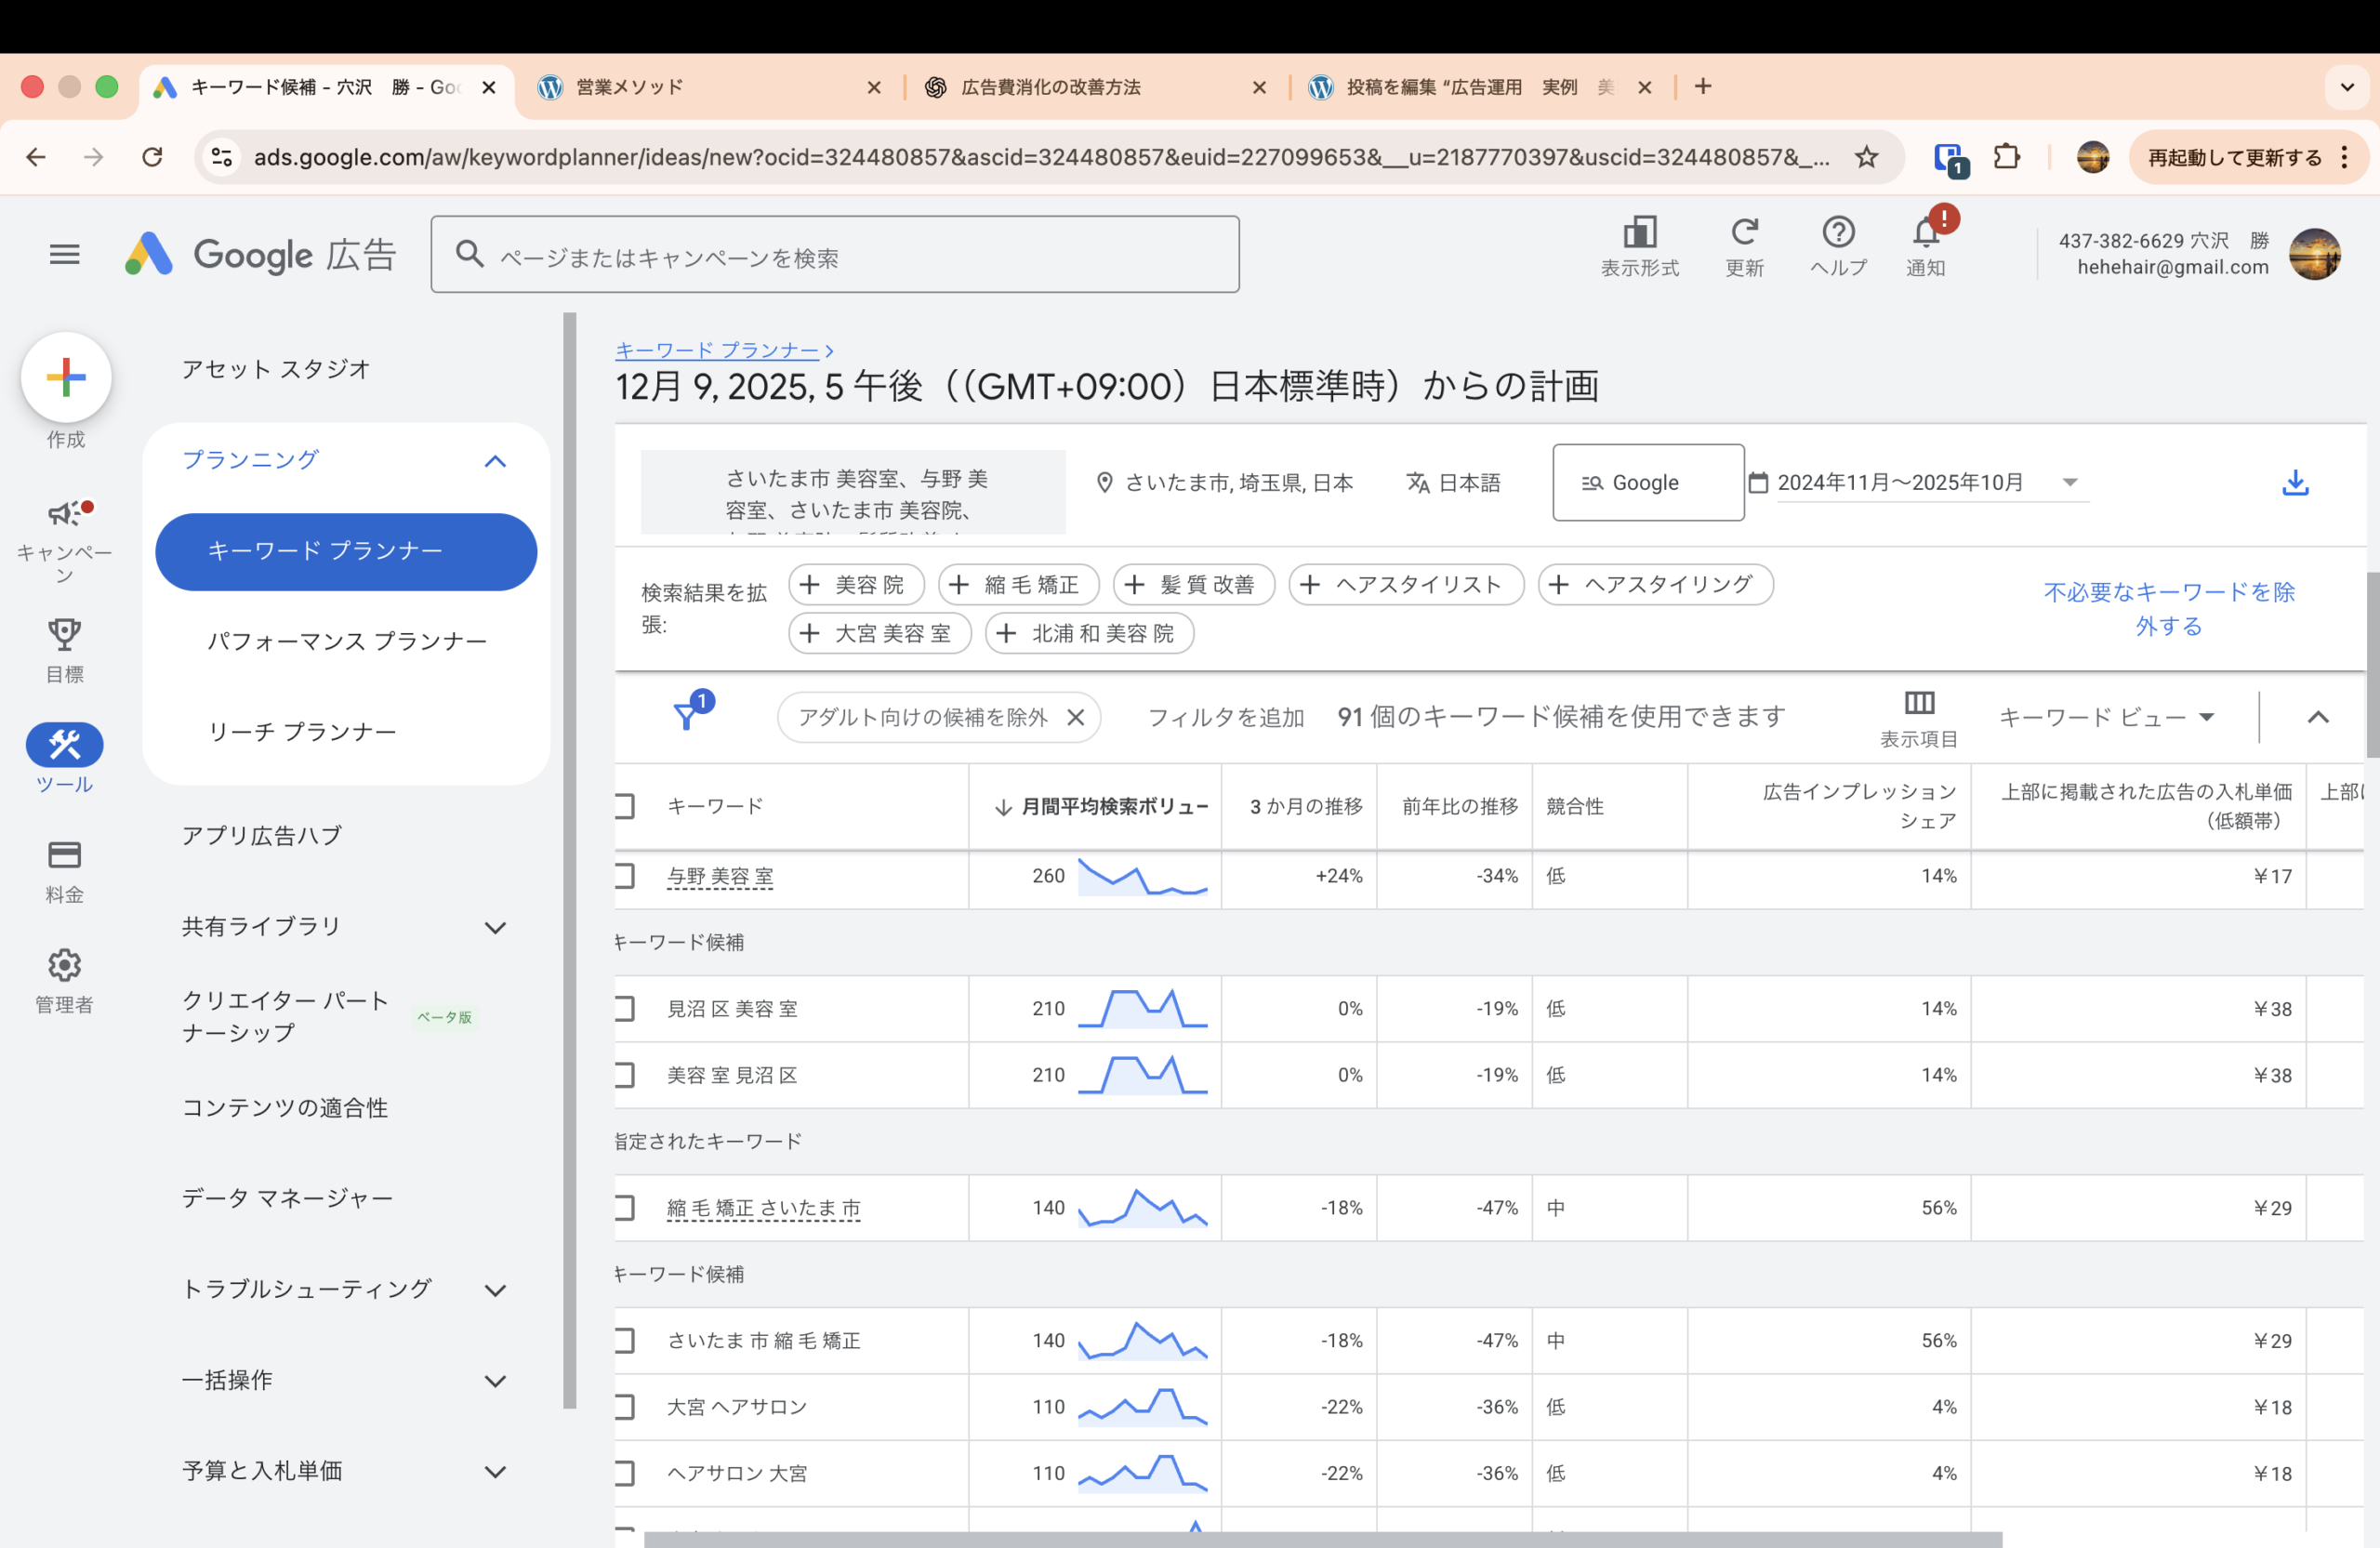The image size is (2380, 1548).
Task: Click the 更新 refresh icon in header
Action: tap(1744, 233)
